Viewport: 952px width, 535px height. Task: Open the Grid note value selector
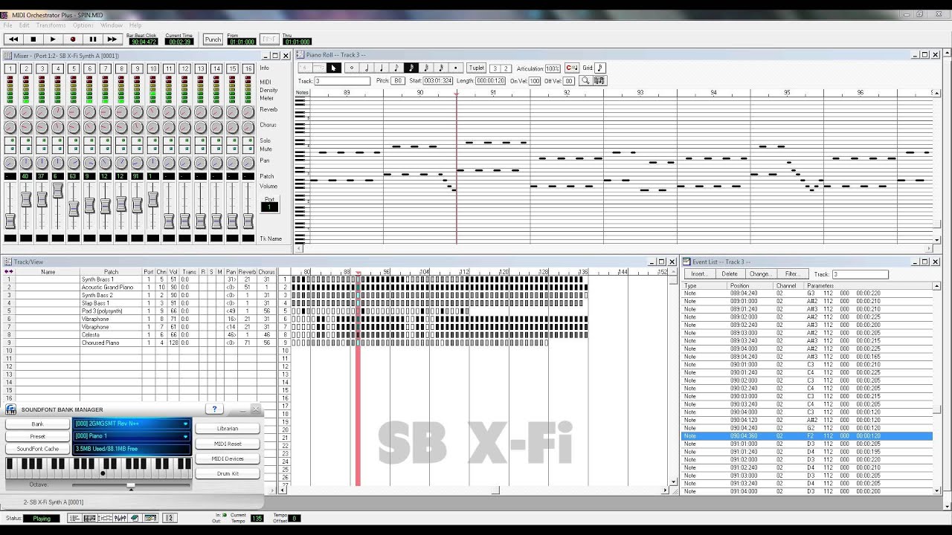coord(600,68)
